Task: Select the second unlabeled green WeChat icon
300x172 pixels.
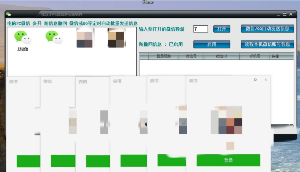Action: coord(54,37)
